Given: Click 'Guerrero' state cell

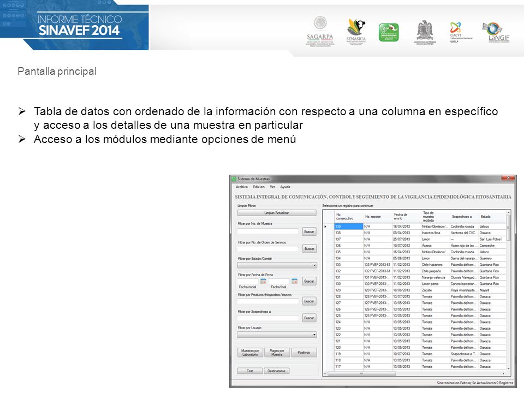Looking at the screenshot, I should coord(492,258).
